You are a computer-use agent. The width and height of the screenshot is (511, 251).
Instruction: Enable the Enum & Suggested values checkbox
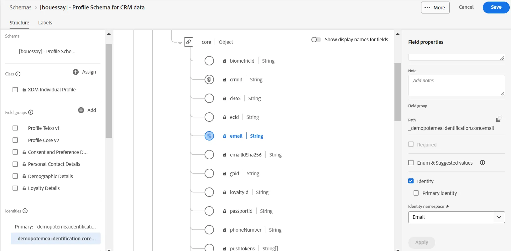[x=411, y=163]
